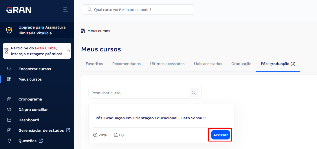Click external link icon beside Gerenciador de estudos

coord(68,130)
